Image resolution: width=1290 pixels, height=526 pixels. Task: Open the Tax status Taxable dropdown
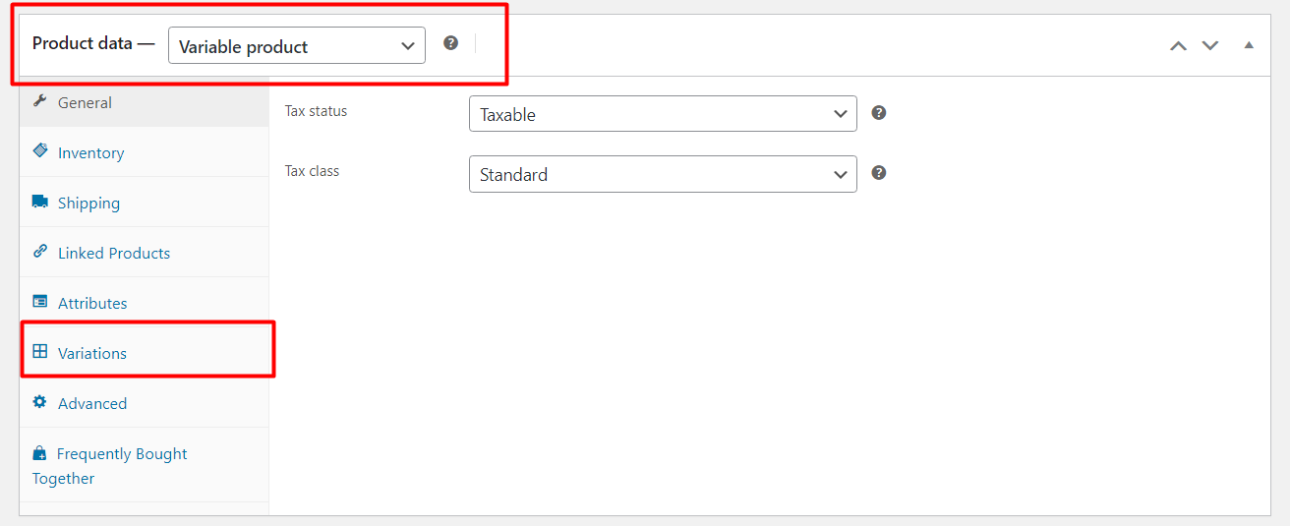[663, 113]
